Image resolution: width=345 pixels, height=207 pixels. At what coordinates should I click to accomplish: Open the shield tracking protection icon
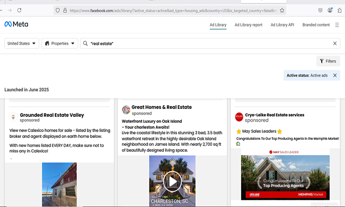coord(57,10)
